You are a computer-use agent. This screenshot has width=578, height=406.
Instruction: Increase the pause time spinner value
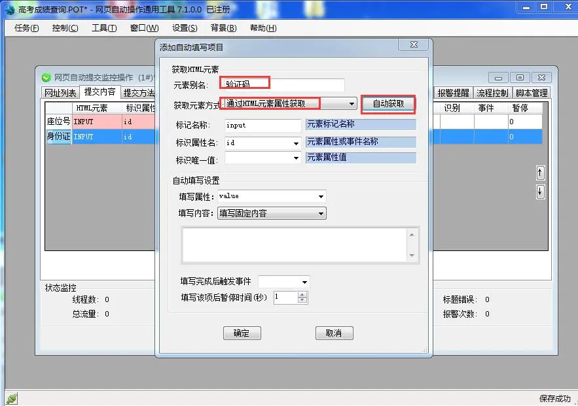[302, 294]
